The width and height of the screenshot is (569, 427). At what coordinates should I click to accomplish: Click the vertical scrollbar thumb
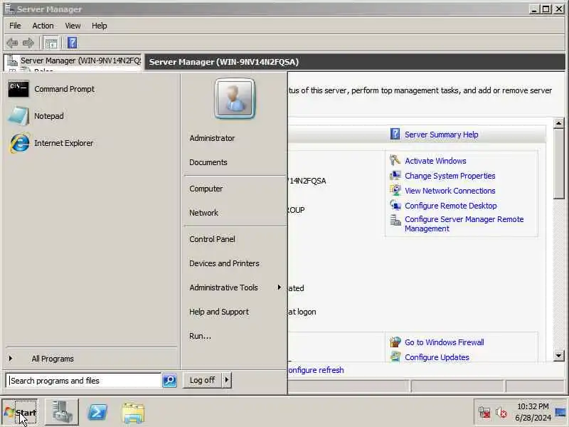[559, 164]
